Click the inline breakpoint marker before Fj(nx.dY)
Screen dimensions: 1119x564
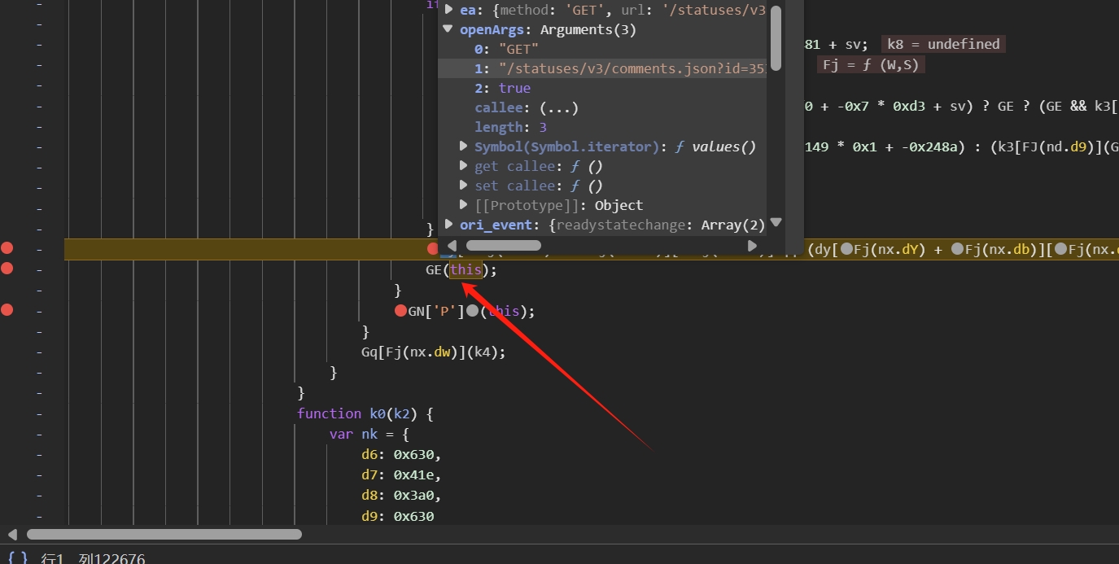tap(846, 250)
